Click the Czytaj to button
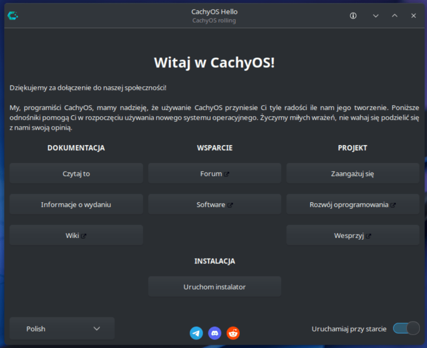427x348 pixels. coord(76,173)
